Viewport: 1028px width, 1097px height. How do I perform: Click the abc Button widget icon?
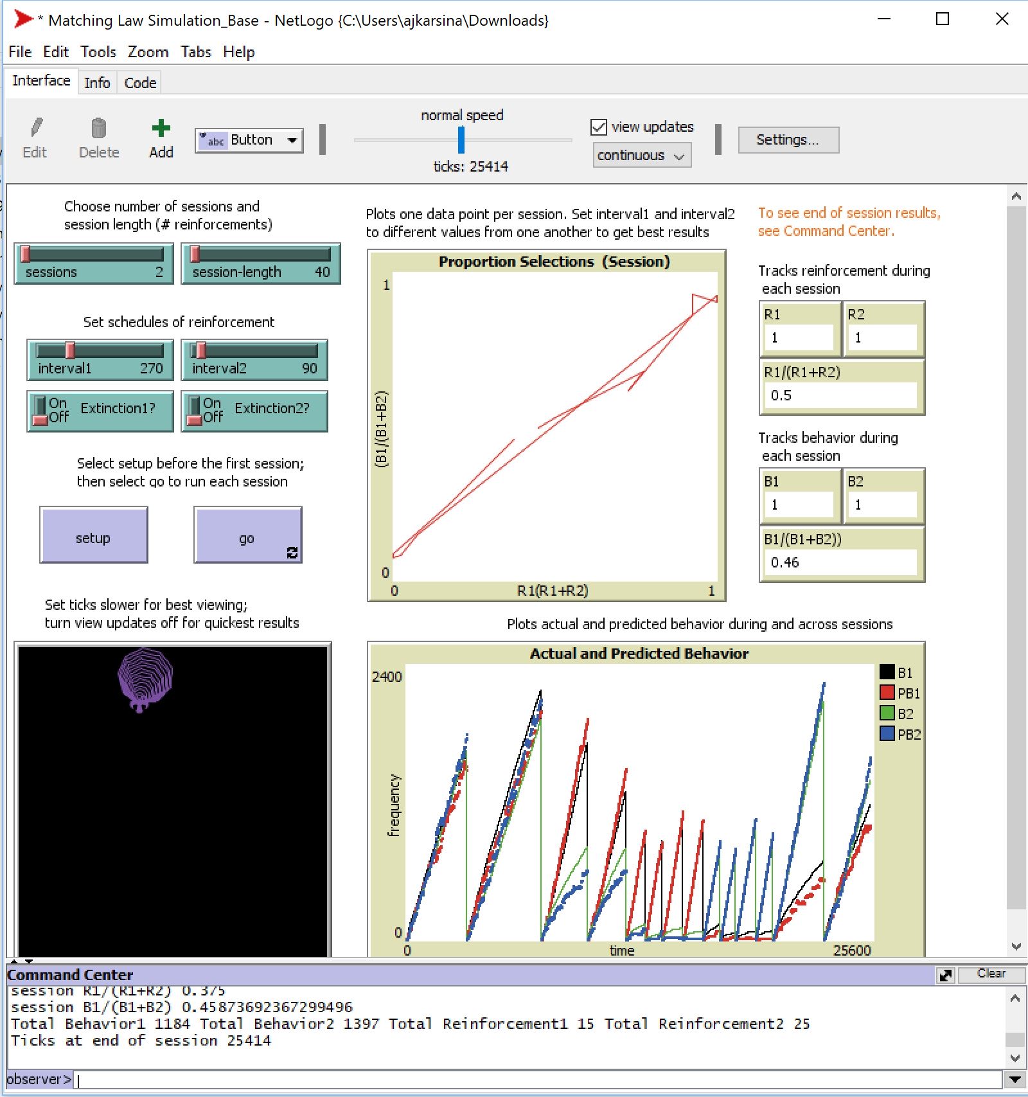[x=214, y=139]
